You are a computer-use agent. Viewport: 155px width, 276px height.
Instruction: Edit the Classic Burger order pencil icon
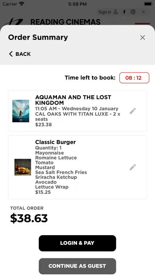pos(132,167)
